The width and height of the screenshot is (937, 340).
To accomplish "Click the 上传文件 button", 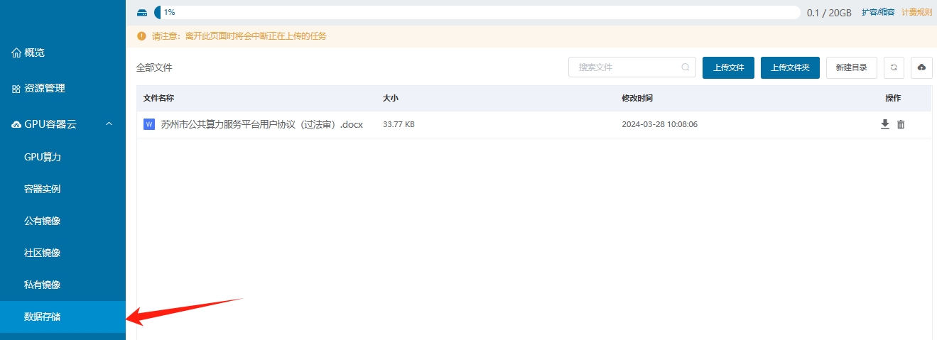I will click(x=728, y=67).
